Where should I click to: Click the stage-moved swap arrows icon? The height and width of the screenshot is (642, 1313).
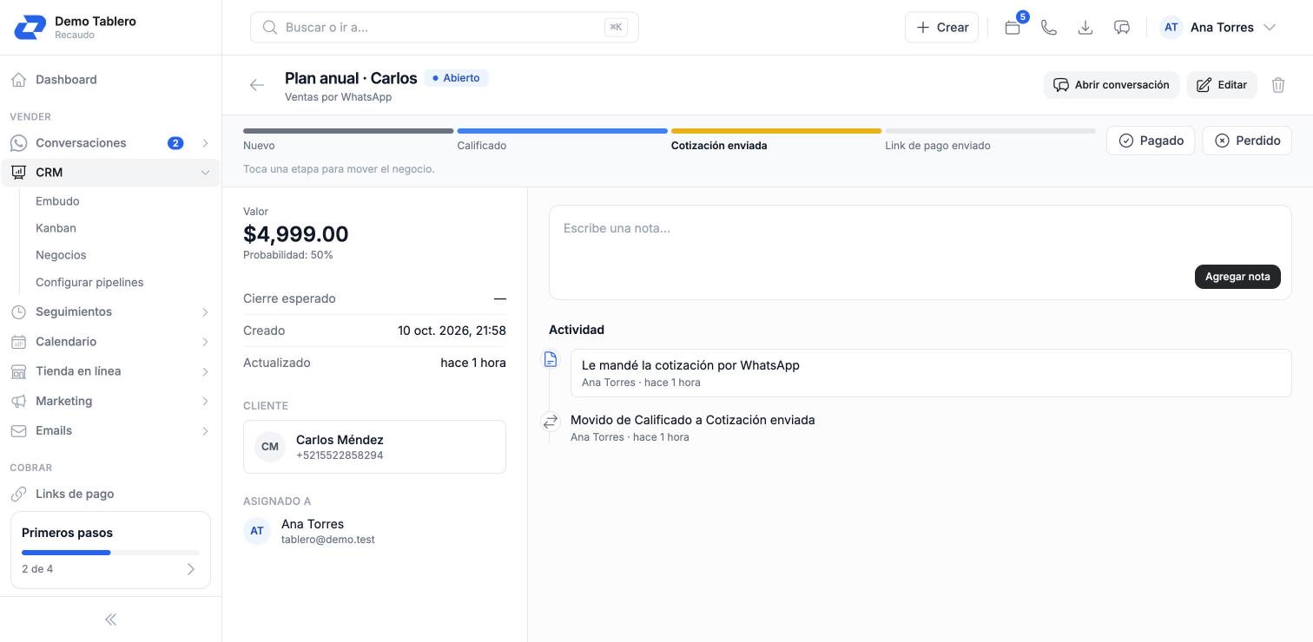coord(551,422)
